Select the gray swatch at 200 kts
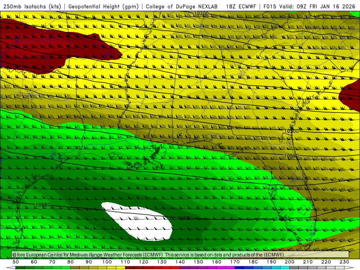360x270 pixels. (294, 267)
